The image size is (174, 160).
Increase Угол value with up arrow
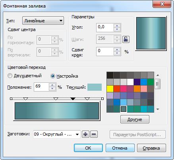tap(117, 26)
